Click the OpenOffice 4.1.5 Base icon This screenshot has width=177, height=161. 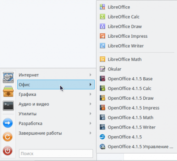pos(102,79)
